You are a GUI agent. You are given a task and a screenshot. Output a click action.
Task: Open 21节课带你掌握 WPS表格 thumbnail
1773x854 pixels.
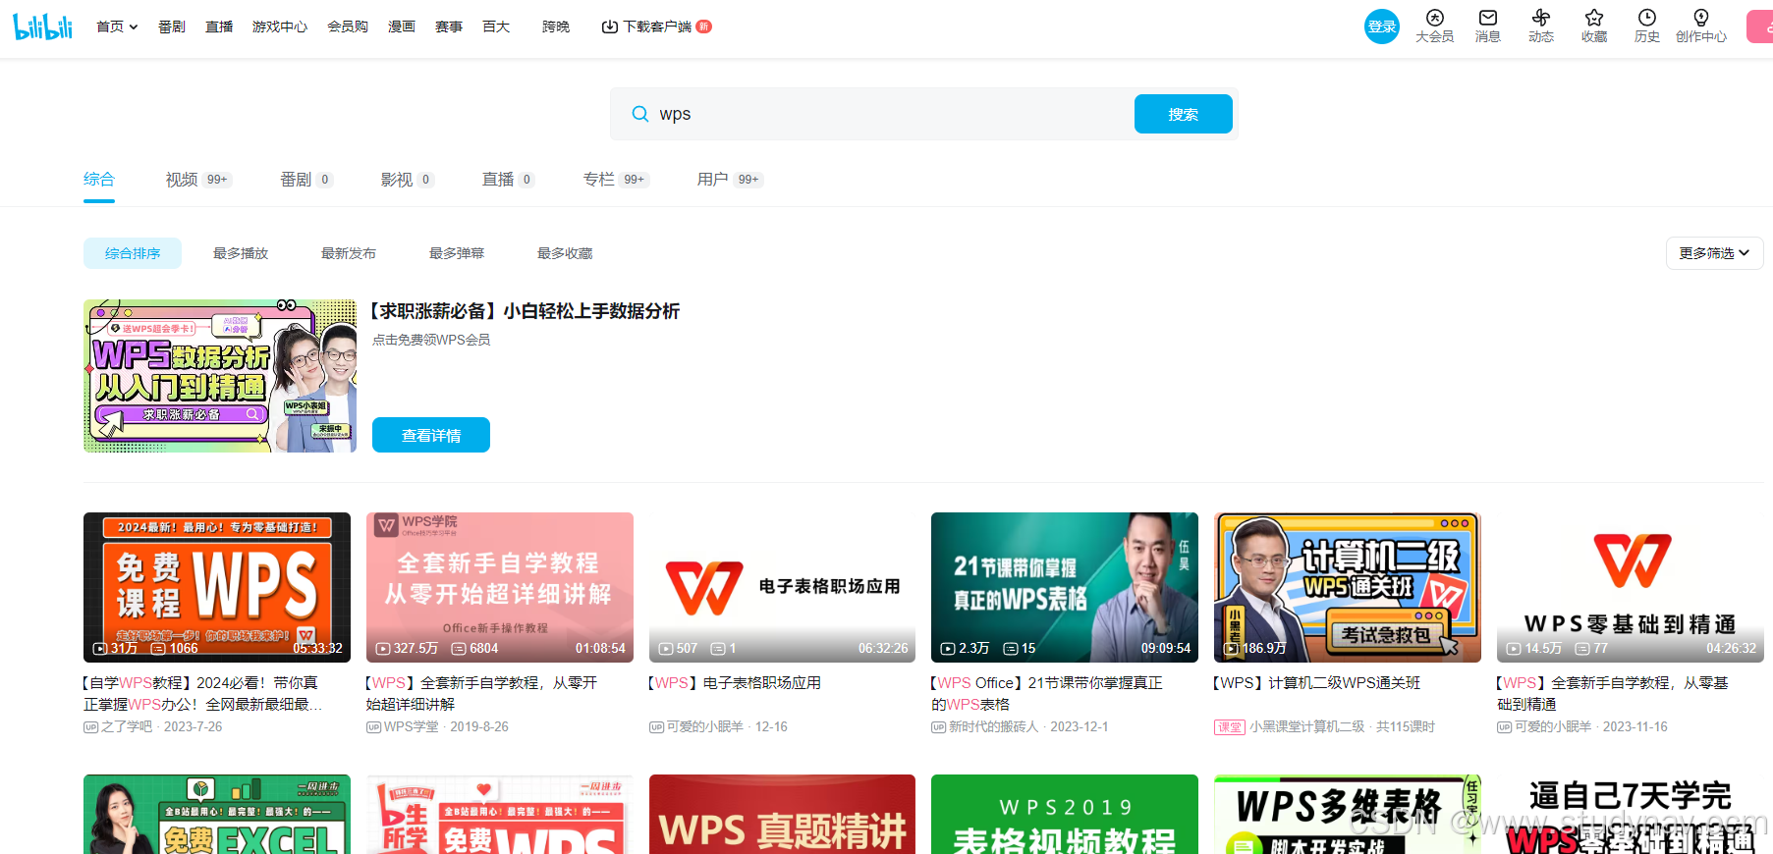[1065, 587]
